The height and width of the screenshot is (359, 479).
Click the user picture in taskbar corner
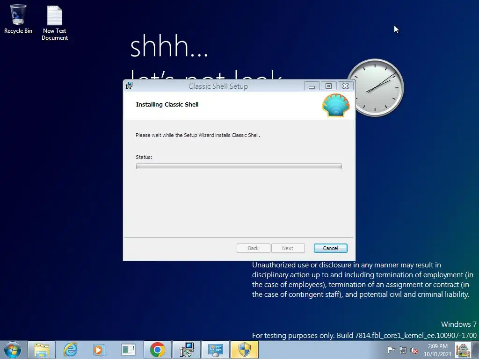(463, 350)
